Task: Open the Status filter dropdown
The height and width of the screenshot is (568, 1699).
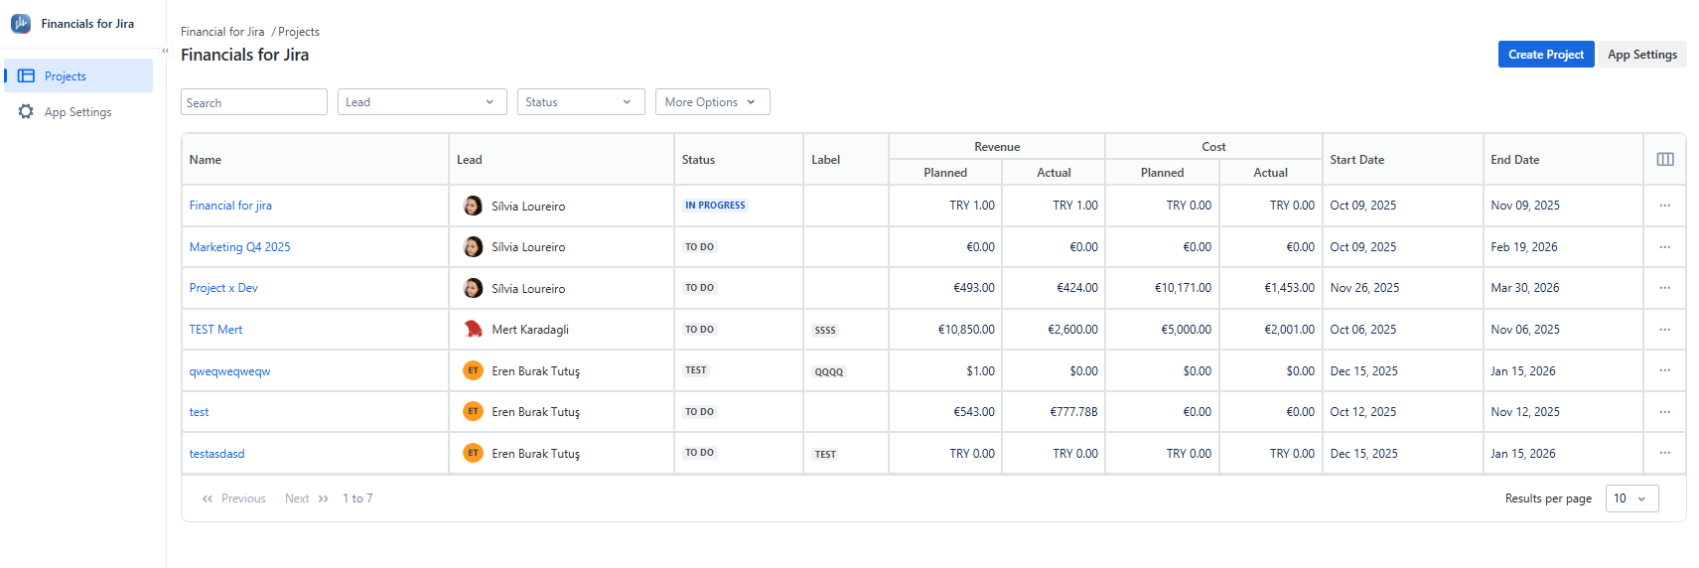Action: 581,102
